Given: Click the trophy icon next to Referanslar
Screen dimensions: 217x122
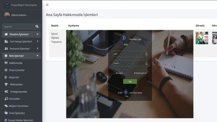Looking at the screenshot, I should tap(6, 84).
